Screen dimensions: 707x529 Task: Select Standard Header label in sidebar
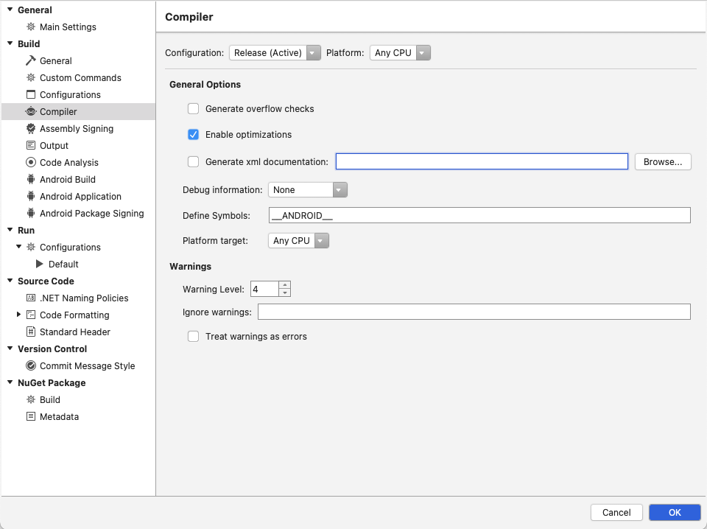(x=75, y=332)
